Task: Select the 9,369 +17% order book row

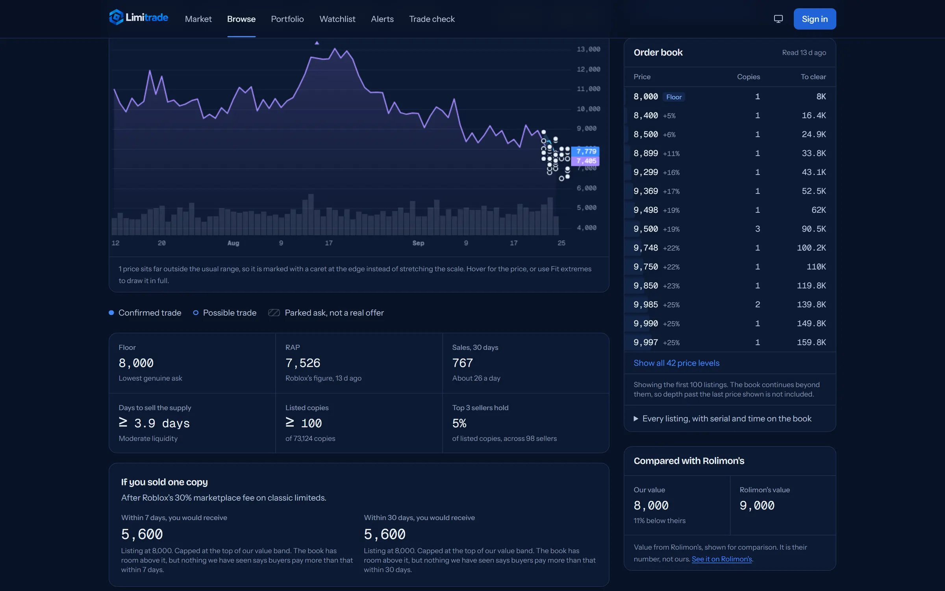Action: (x=730, y=191)
